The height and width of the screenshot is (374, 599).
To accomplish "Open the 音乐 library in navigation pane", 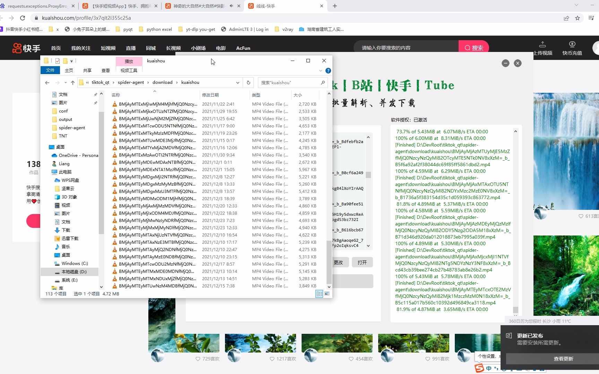I will click(x=62, y=247).
